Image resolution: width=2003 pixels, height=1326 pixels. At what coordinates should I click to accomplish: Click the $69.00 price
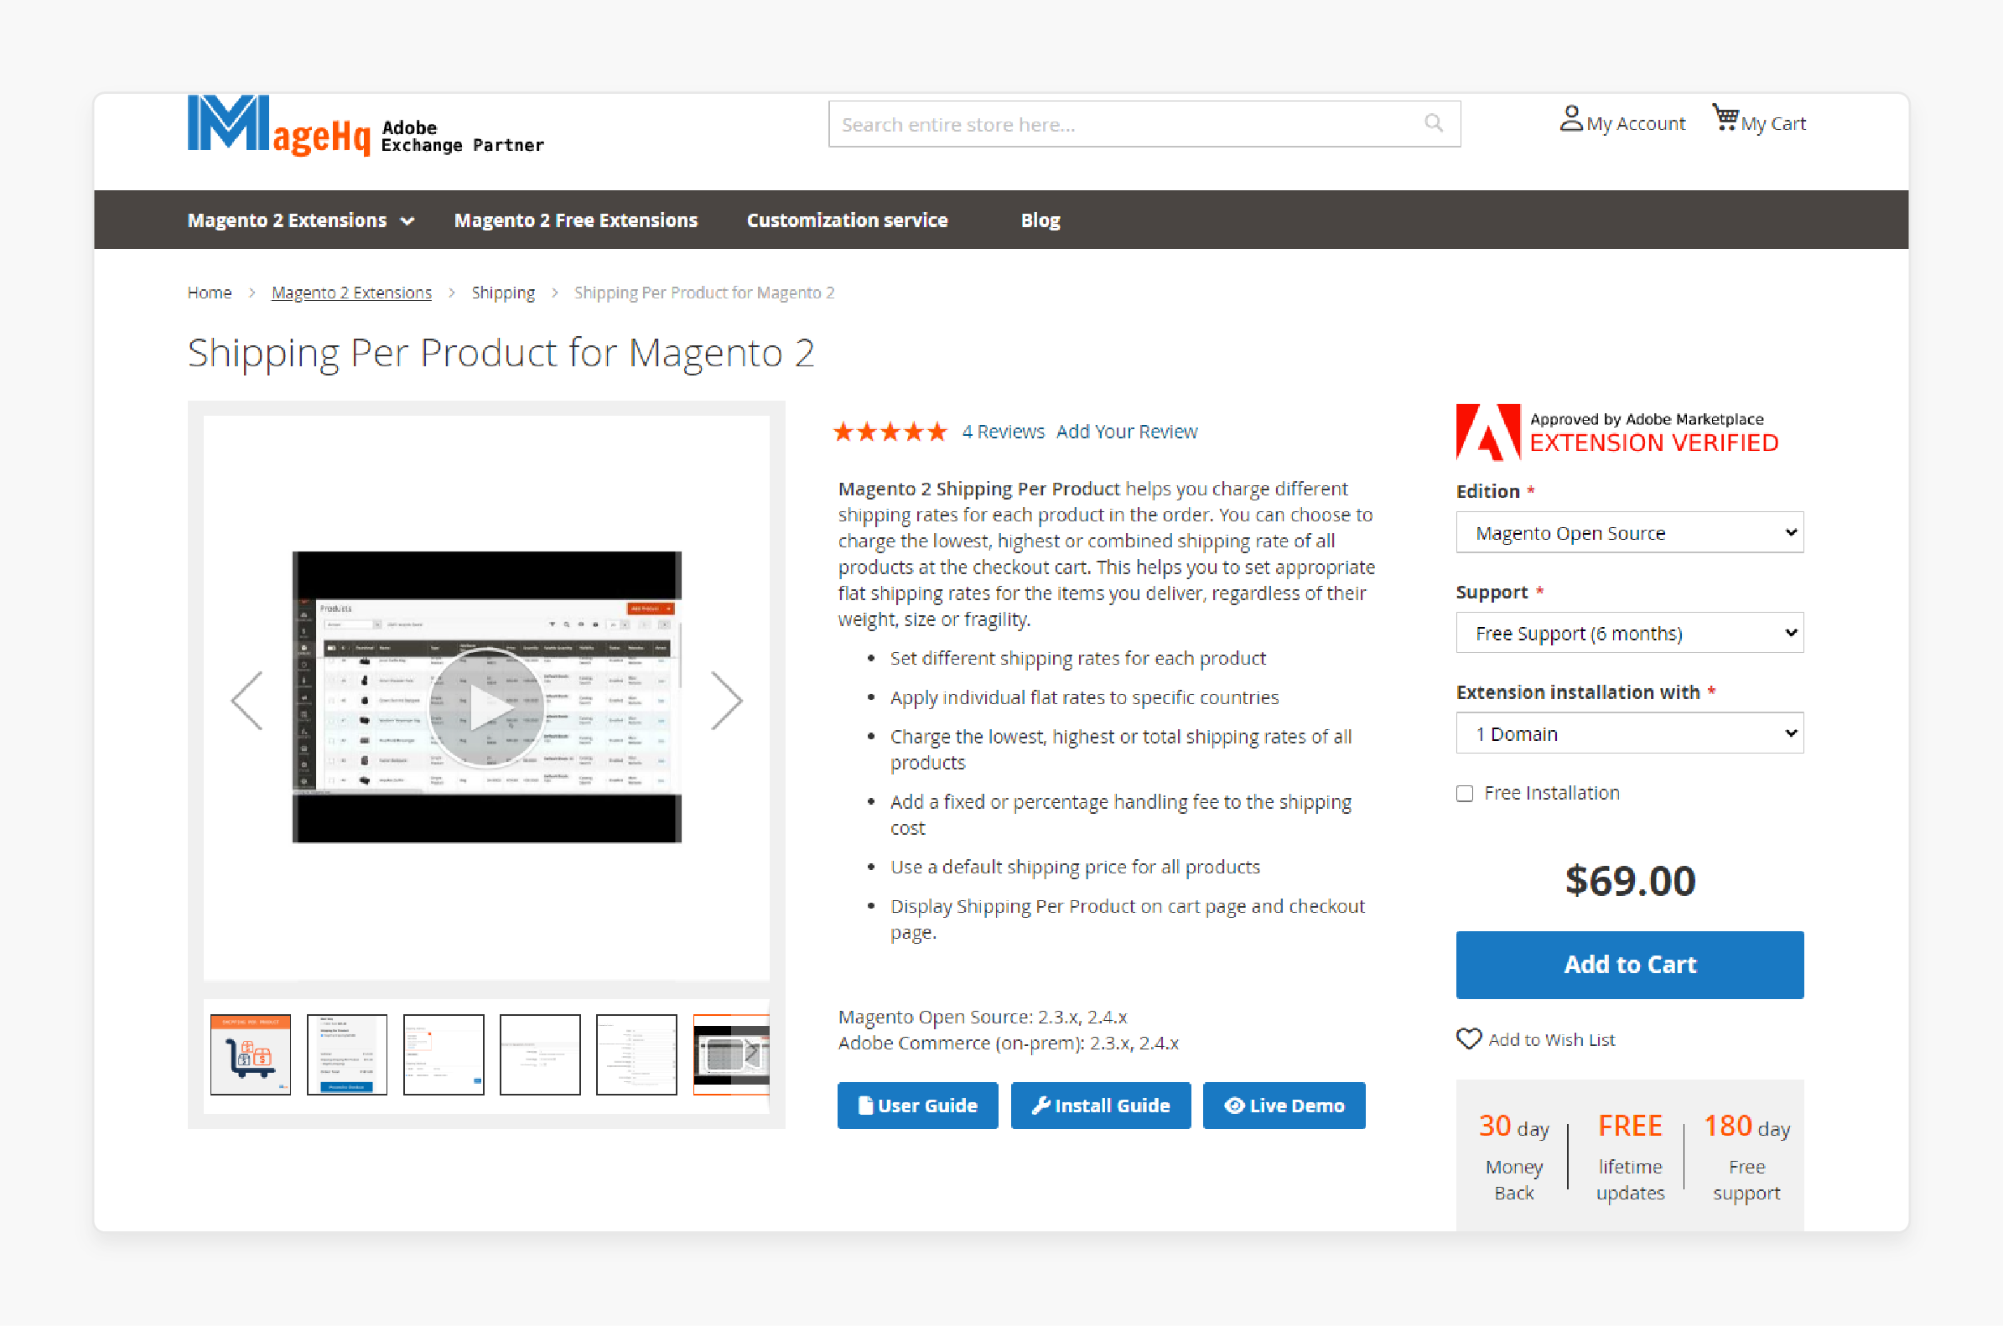click(1629, 880)
